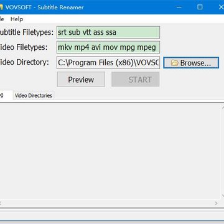Maximize the Subtitle Renamer window
The width and height of the screenshot is (224, 224).
pos(200,7)
